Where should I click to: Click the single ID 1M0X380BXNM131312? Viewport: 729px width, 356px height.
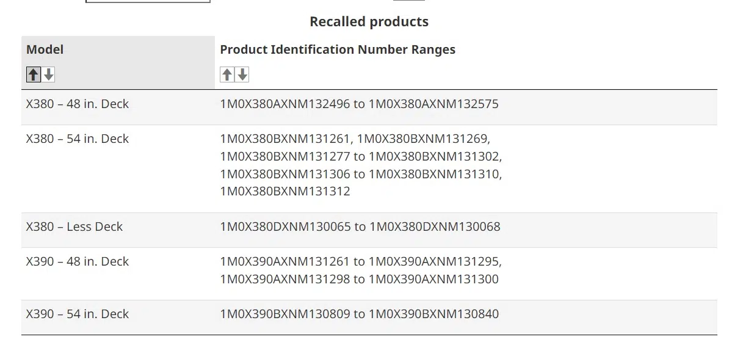(x=285, y=191)
